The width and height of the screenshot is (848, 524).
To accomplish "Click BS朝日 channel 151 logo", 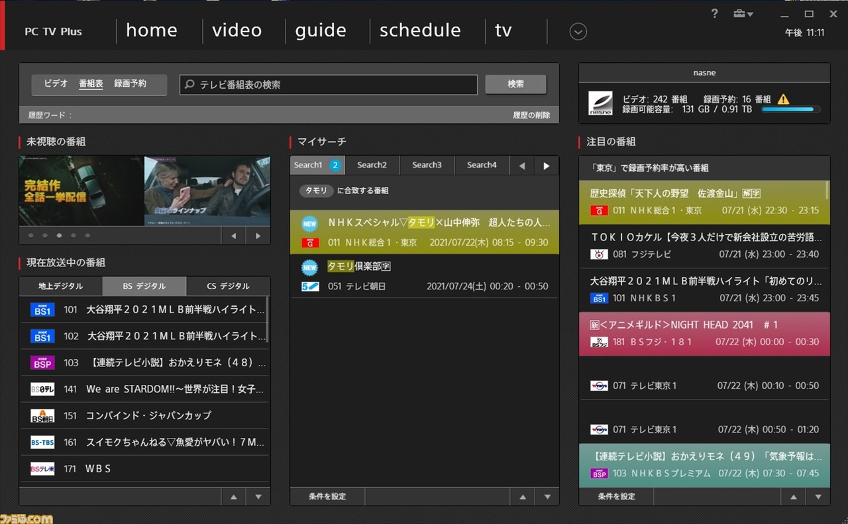I will [x=42, y=416].
